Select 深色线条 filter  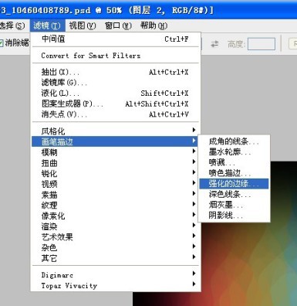[234, 194]
